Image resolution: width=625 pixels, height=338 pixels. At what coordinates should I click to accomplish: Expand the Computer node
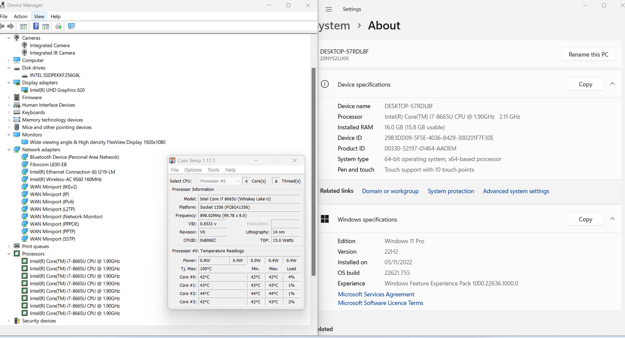(x=9, y=60)
